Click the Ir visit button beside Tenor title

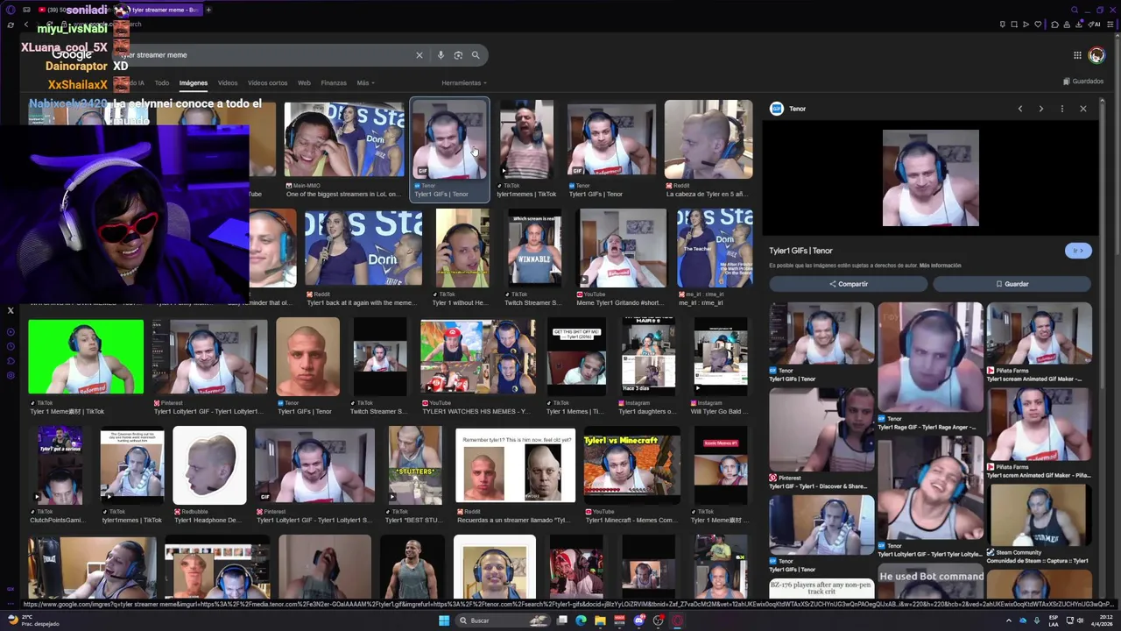[1078, 251]
